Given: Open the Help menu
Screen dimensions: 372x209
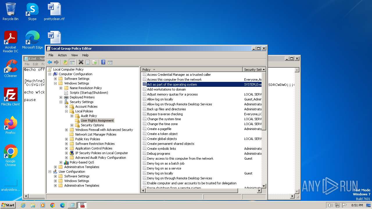Looking at the screenshot, I should 85,55.
